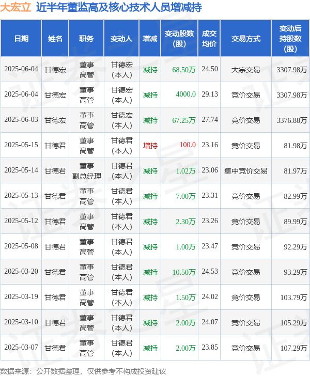Select date cell 2025-05-15
This screenshot has width=310, height=376.
(21, 145)
